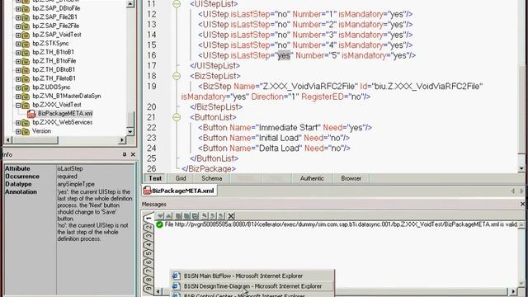528x297 pixels.
Task: Click the folder icon of bp.Z.STKSync
Action: pos(26,44)
